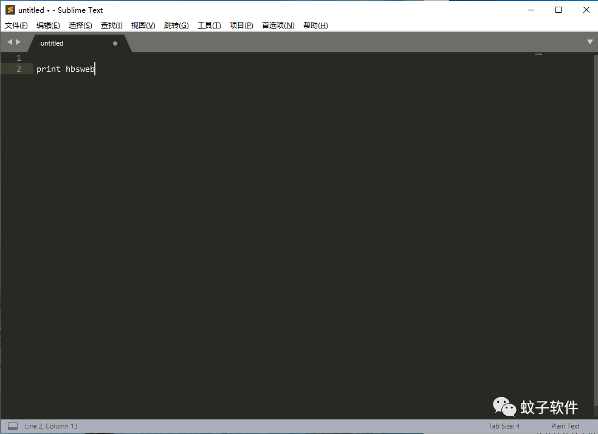This screenshot has width=598, height=434.
Task: Close the untitled tab via unsaved dot
Action: [x=115, y=44]
